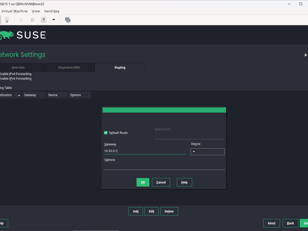Sort table by Destination column header

pos(11,95)
